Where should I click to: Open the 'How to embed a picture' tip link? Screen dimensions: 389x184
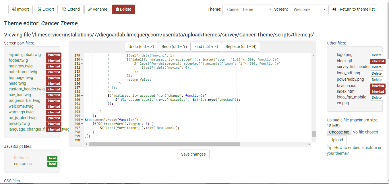point(354,150)
